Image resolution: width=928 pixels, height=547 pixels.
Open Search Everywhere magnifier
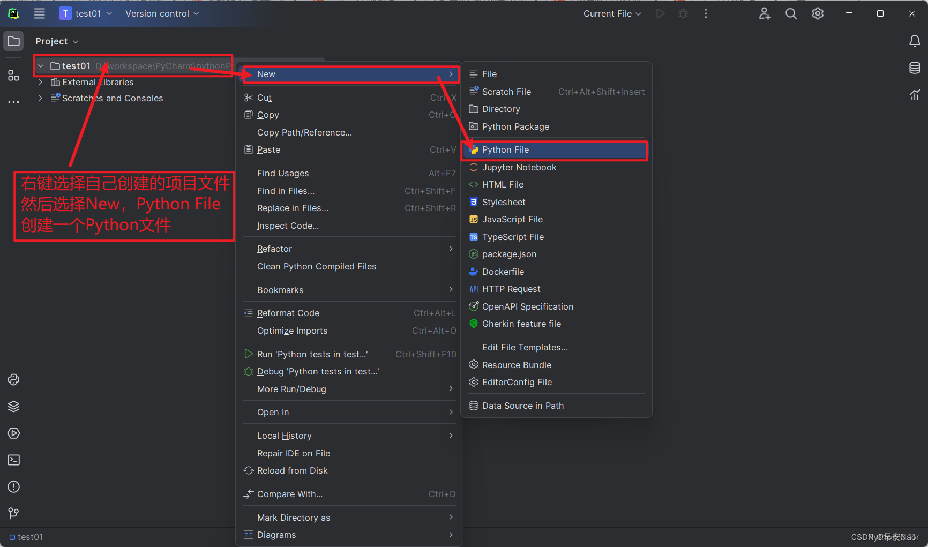pos(791,13)
